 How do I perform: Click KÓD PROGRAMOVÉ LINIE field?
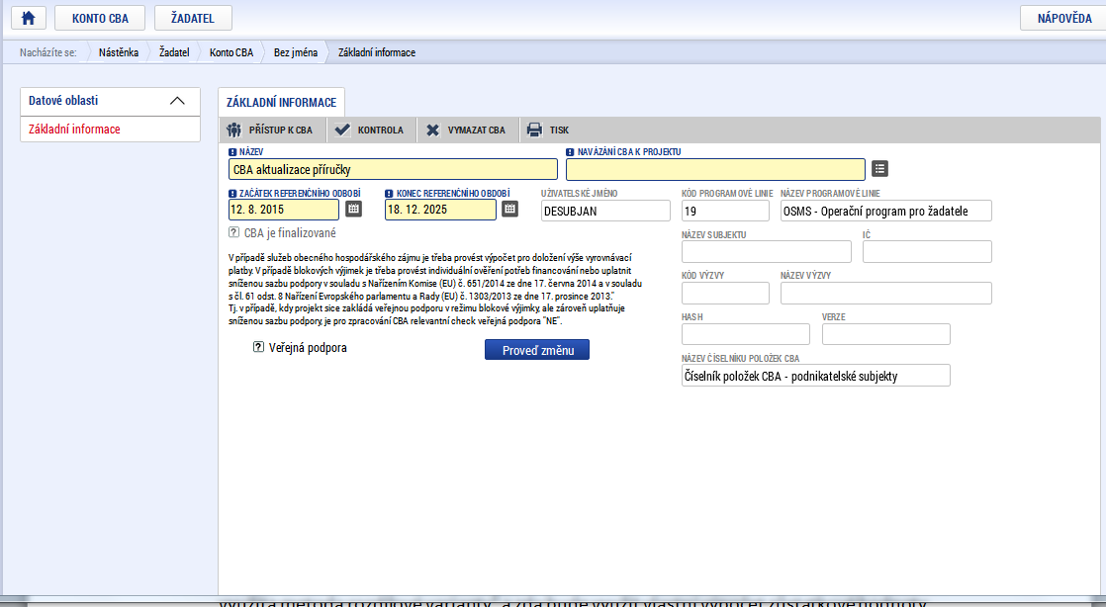725,211
